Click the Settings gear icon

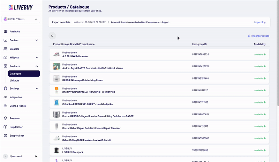(6, 88)
